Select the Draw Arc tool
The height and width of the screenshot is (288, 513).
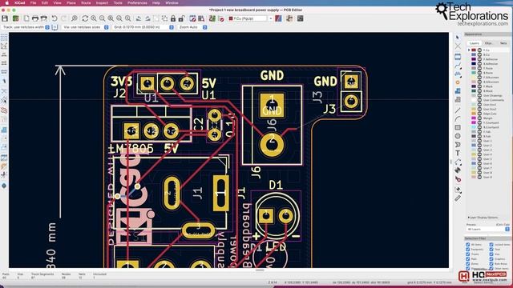pyautogui.click(x=458, y=119)
